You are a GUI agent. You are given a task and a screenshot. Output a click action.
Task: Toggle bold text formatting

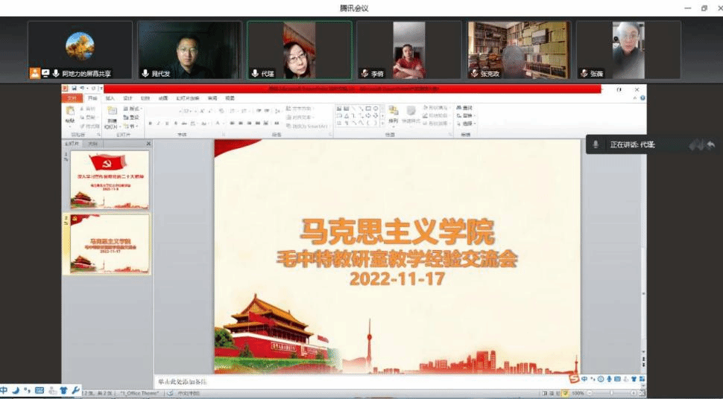coord(150,124)
